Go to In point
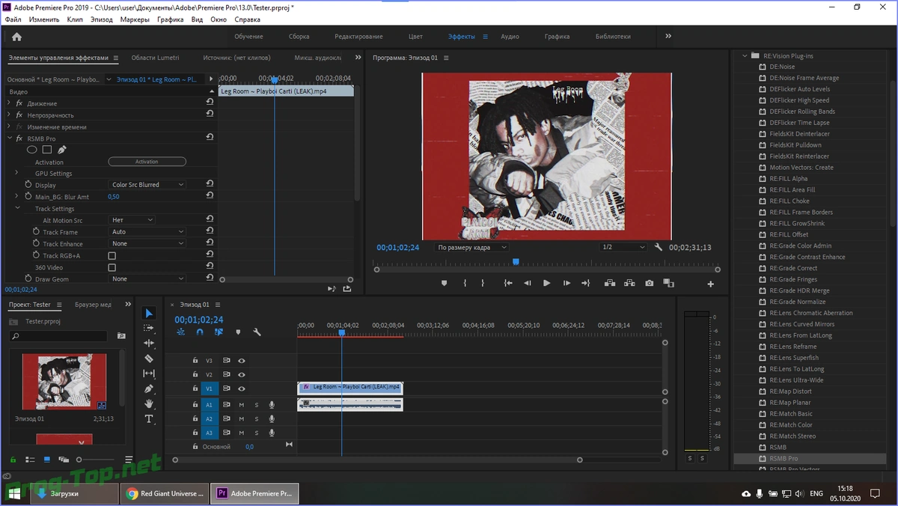 tap(508, 284)
